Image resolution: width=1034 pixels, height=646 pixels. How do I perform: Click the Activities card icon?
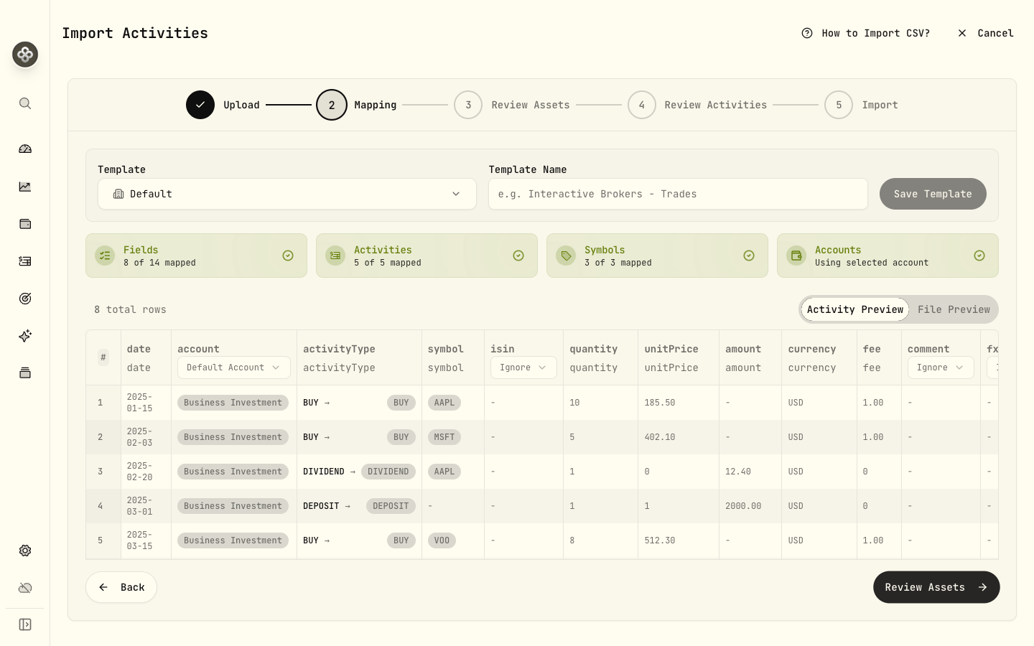[x=335, y=256]
